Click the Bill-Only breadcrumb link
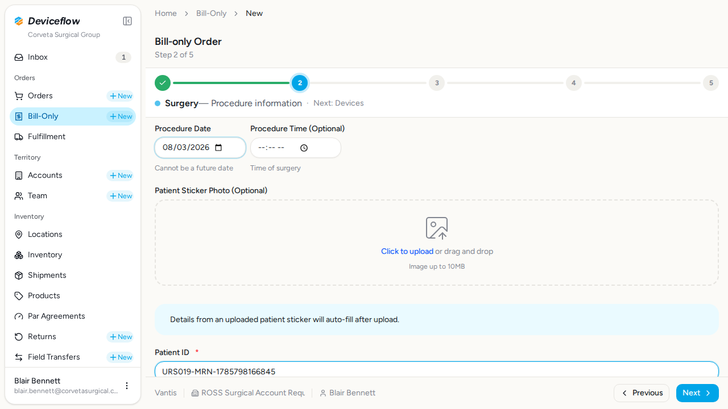The height and width of the screenshot is (409, 728). [212, 13]
